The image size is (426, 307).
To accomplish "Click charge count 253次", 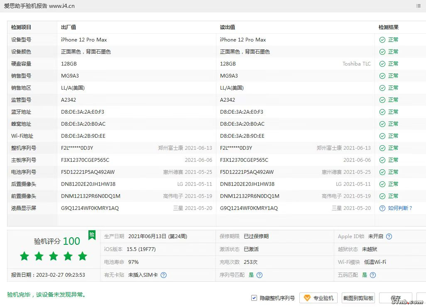I will coord(250,262).
